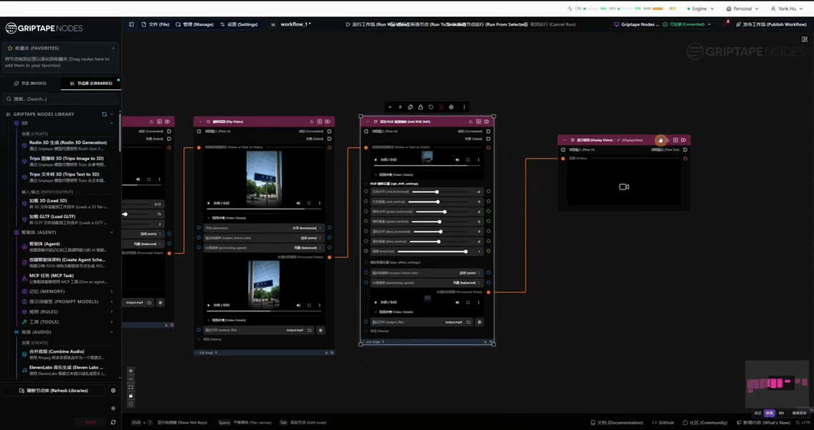814x430 pixels.
Task: Expand Video Details under Add RGB Shift input video
Action: click(394, 175)
